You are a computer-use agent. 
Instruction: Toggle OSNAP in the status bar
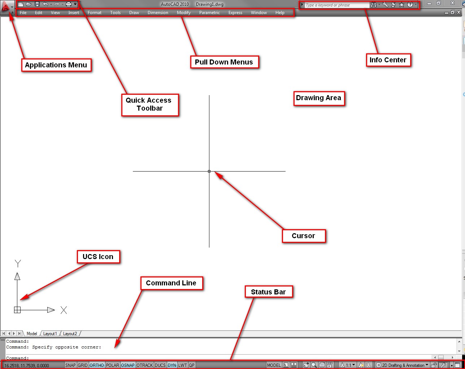tap(127, 365)
